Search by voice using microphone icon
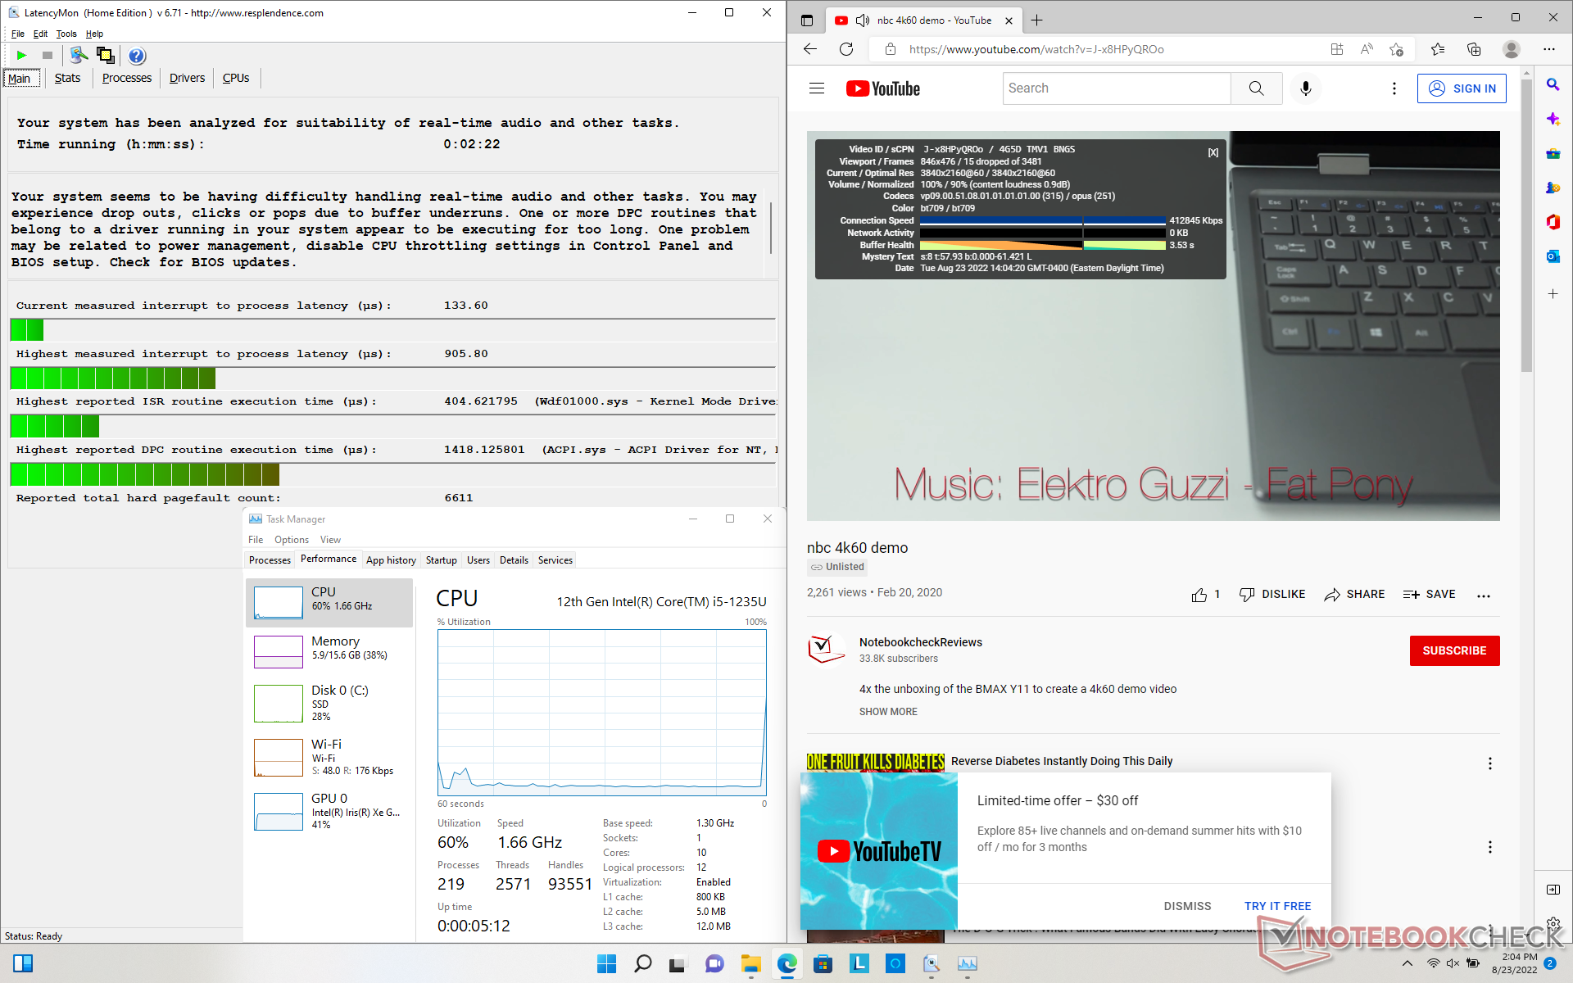The width and height of the screenshot is (1573, 983). pyautogui.click(x=1305, y=88)
